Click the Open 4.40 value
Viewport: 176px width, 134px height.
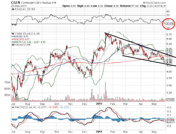point(69,6)
